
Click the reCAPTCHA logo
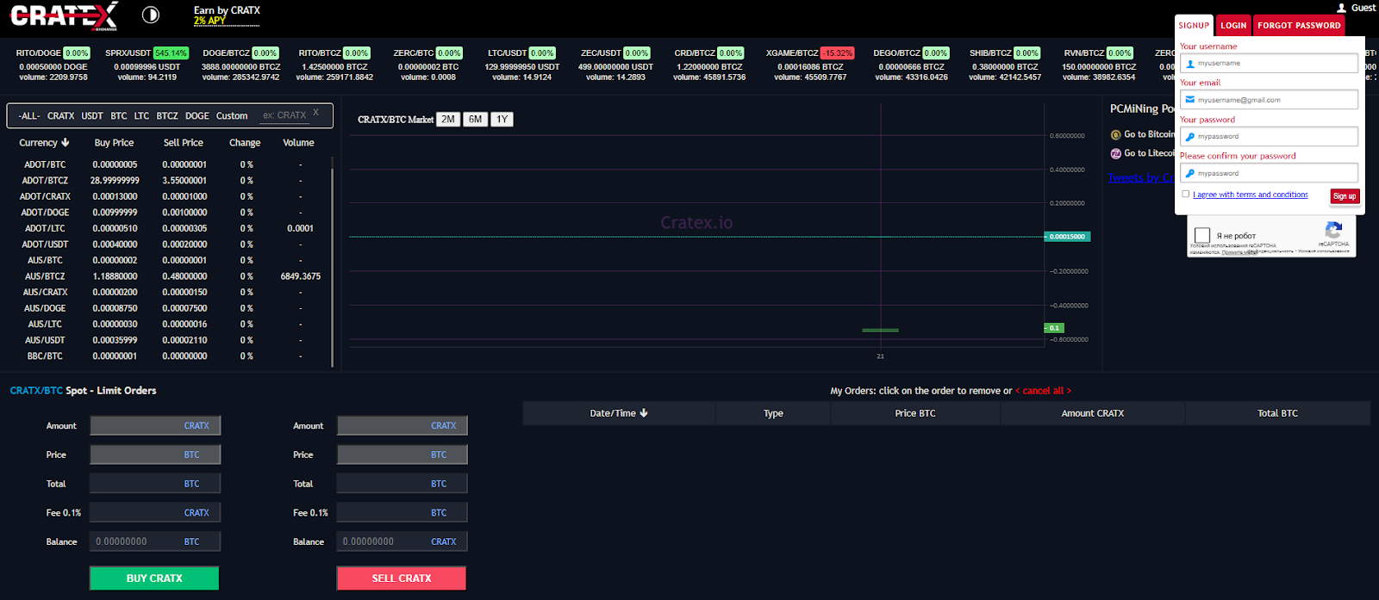tap(1333, 230)
